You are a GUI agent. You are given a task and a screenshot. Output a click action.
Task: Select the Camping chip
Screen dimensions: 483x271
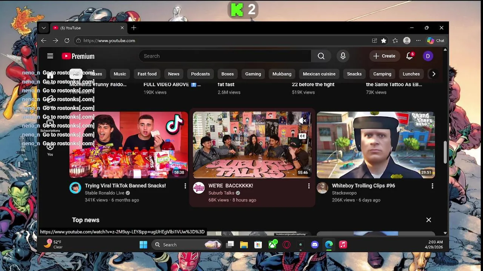click(382, 74)
